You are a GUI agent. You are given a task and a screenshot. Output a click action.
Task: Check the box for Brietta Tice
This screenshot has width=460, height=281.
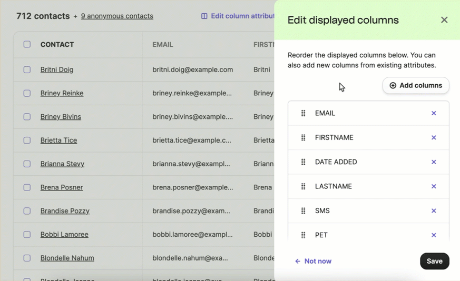tap(27, 140)
